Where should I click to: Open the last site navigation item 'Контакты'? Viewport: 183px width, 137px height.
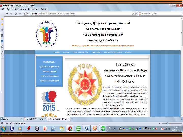pyautogui.click(x=128, y=52)
